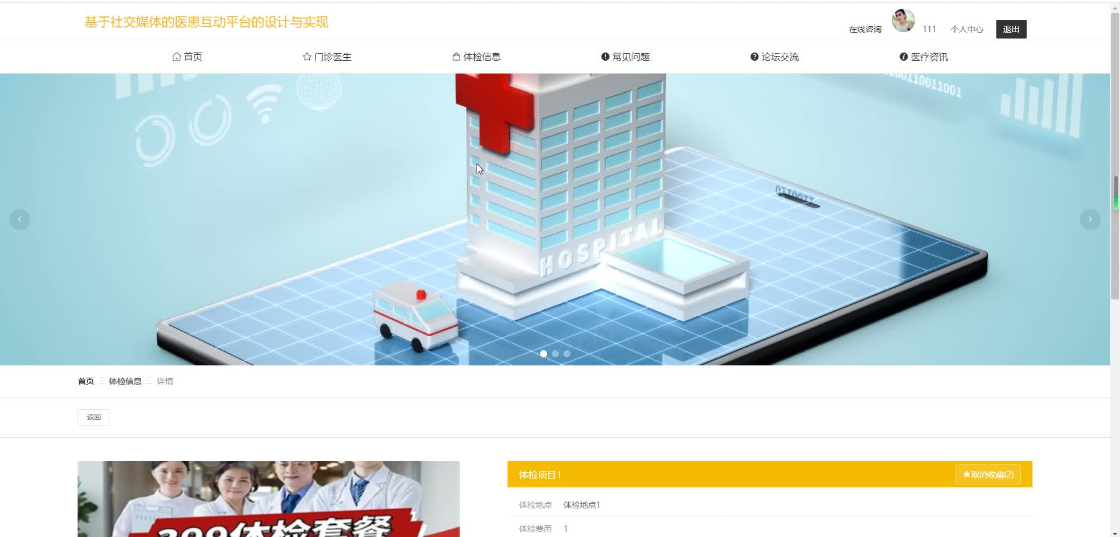
Task: Click the 体检地点1 value text
Action: [582, 505]
